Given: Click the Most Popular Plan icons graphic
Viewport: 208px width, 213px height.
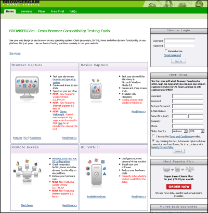Looking at the screenshot, I should [x=179, y=169].
